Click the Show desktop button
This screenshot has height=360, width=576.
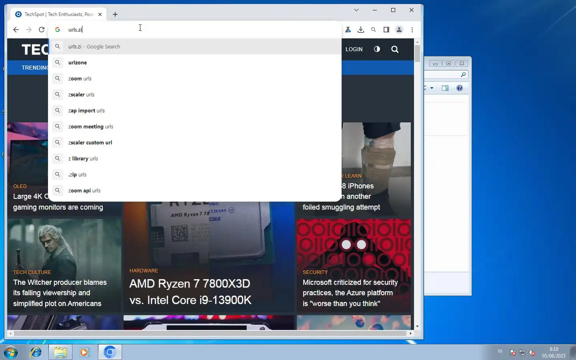[573, 352]
